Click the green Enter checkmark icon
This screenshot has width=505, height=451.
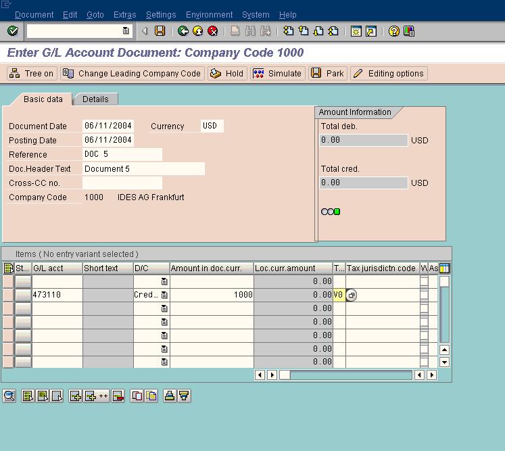tap(12, 31)
